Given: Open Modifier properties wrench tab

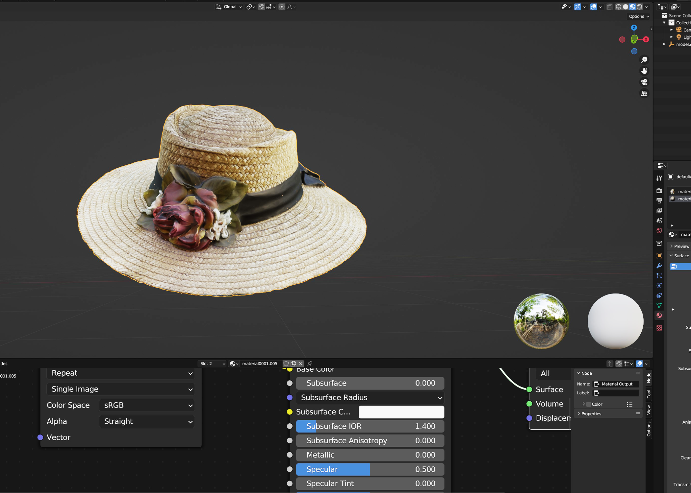Looking at the screenshot, I should click(x=659, y=266).
